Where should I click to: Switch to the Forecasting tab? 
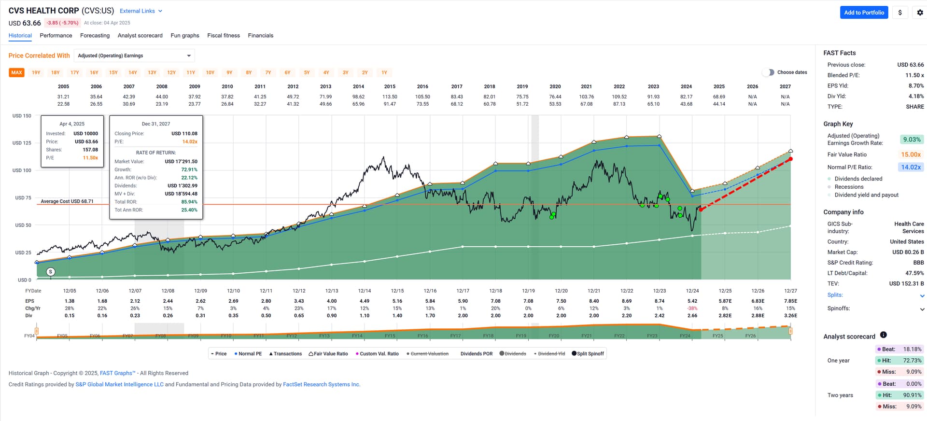pyautogui.click(x=95, y=36)
